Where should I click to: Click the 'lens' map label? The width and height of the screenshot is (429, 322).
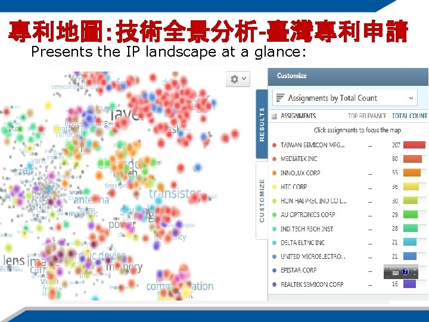(x=14, y=261)
